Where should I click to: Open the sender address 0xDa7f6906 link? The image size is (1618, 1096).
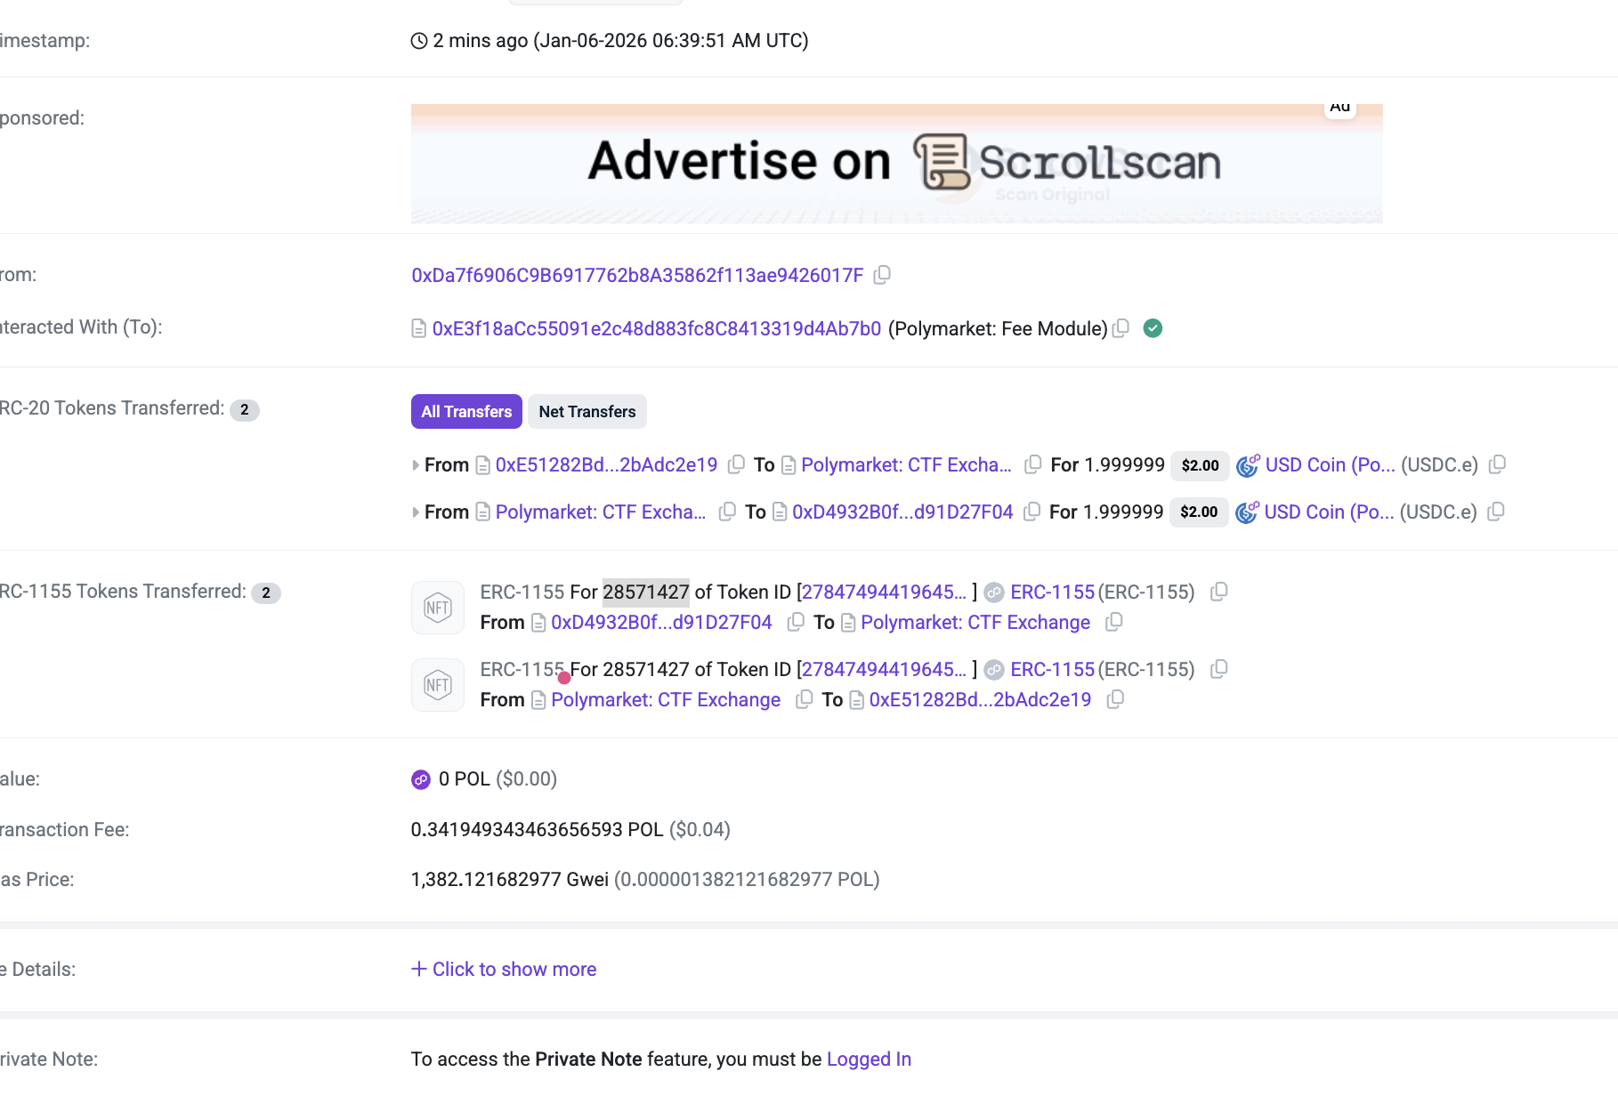tap(637, 275)
